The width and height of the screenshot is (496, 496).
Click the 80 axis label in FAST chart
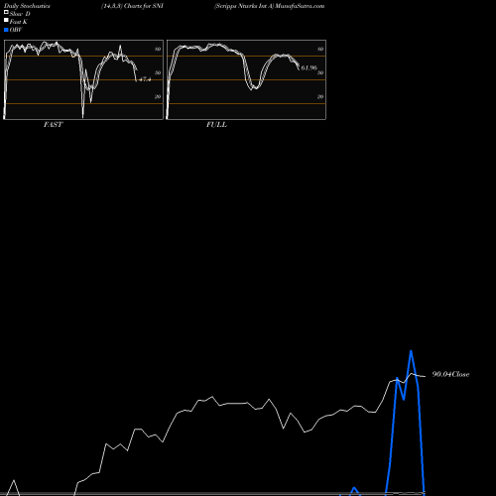point(158,49)
